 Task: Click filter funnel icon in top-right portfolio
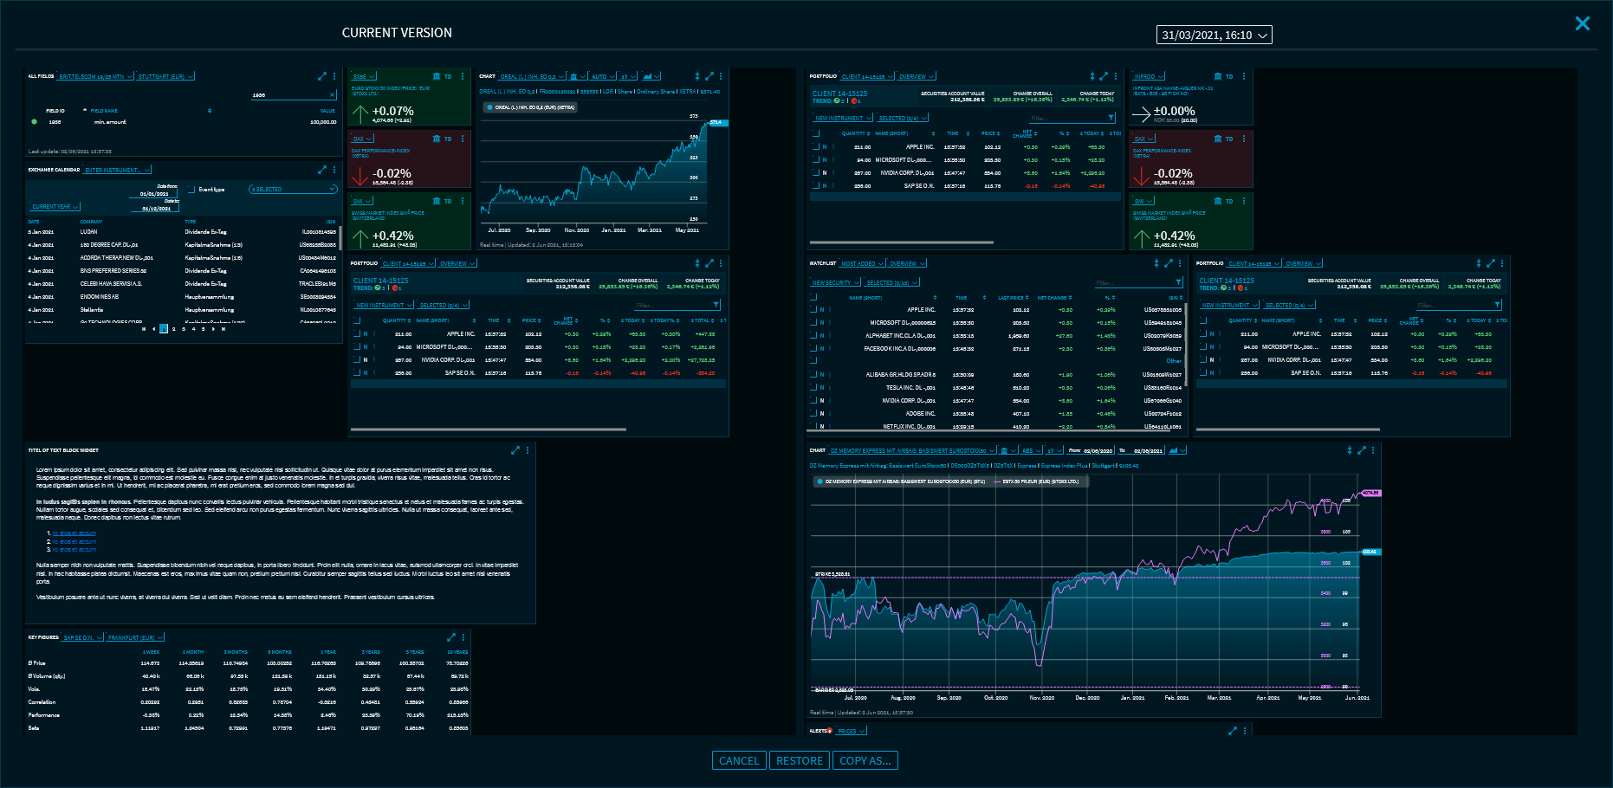click(x=1111, y=118)
